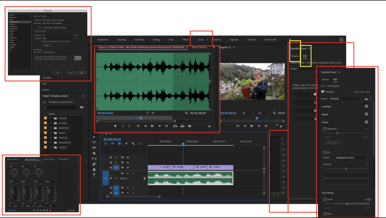Image resolution: width=386 pixels, height=218 pixels.
Task: Select the Razor tool in the toolbar
Action: click(94, 153)
